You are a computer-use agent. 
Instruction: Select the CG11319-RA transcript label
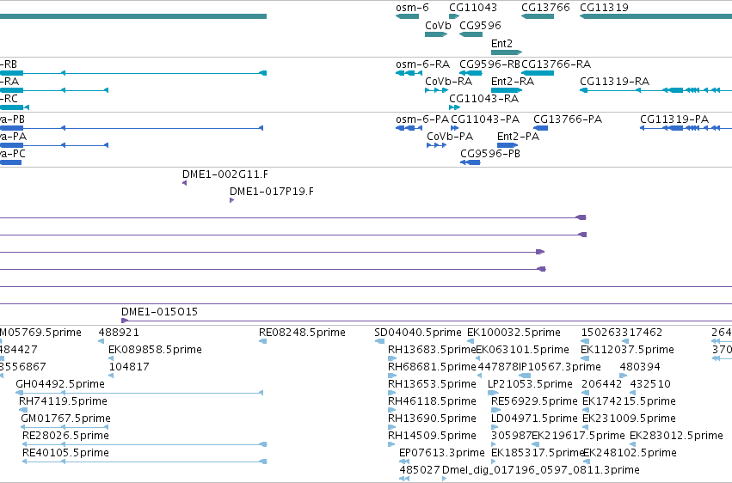click(x=614, y=81)
